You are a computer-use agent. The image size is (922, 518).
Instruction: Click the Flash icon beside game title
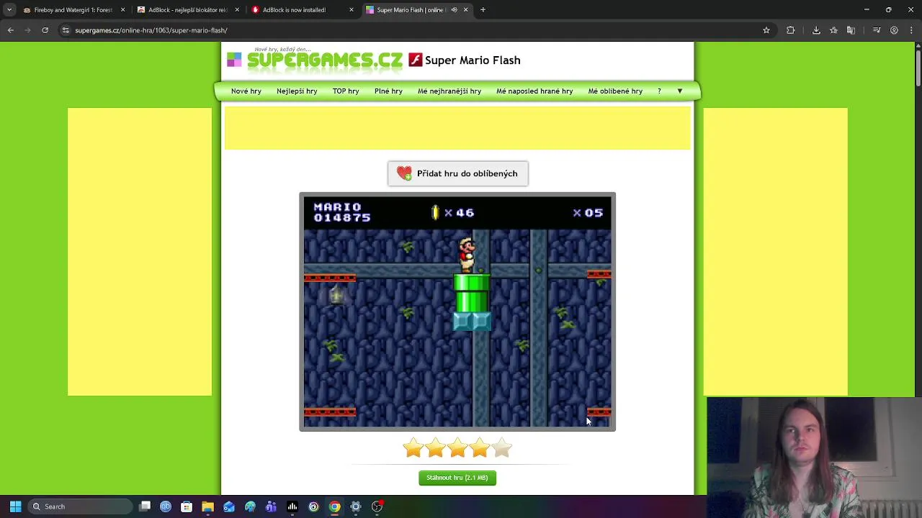click(x=415, y=60)
